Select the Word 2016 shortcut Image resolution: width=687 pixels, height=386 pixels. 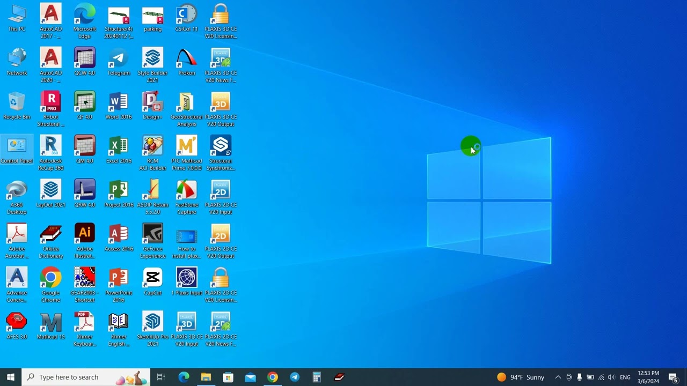(119, 106)
